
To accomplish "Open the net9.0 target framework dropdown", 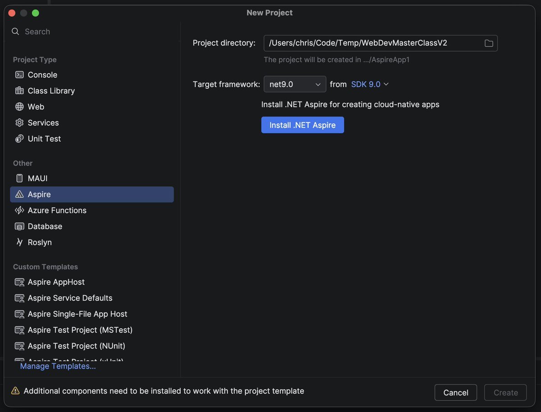I will click(x=295, y=84).
